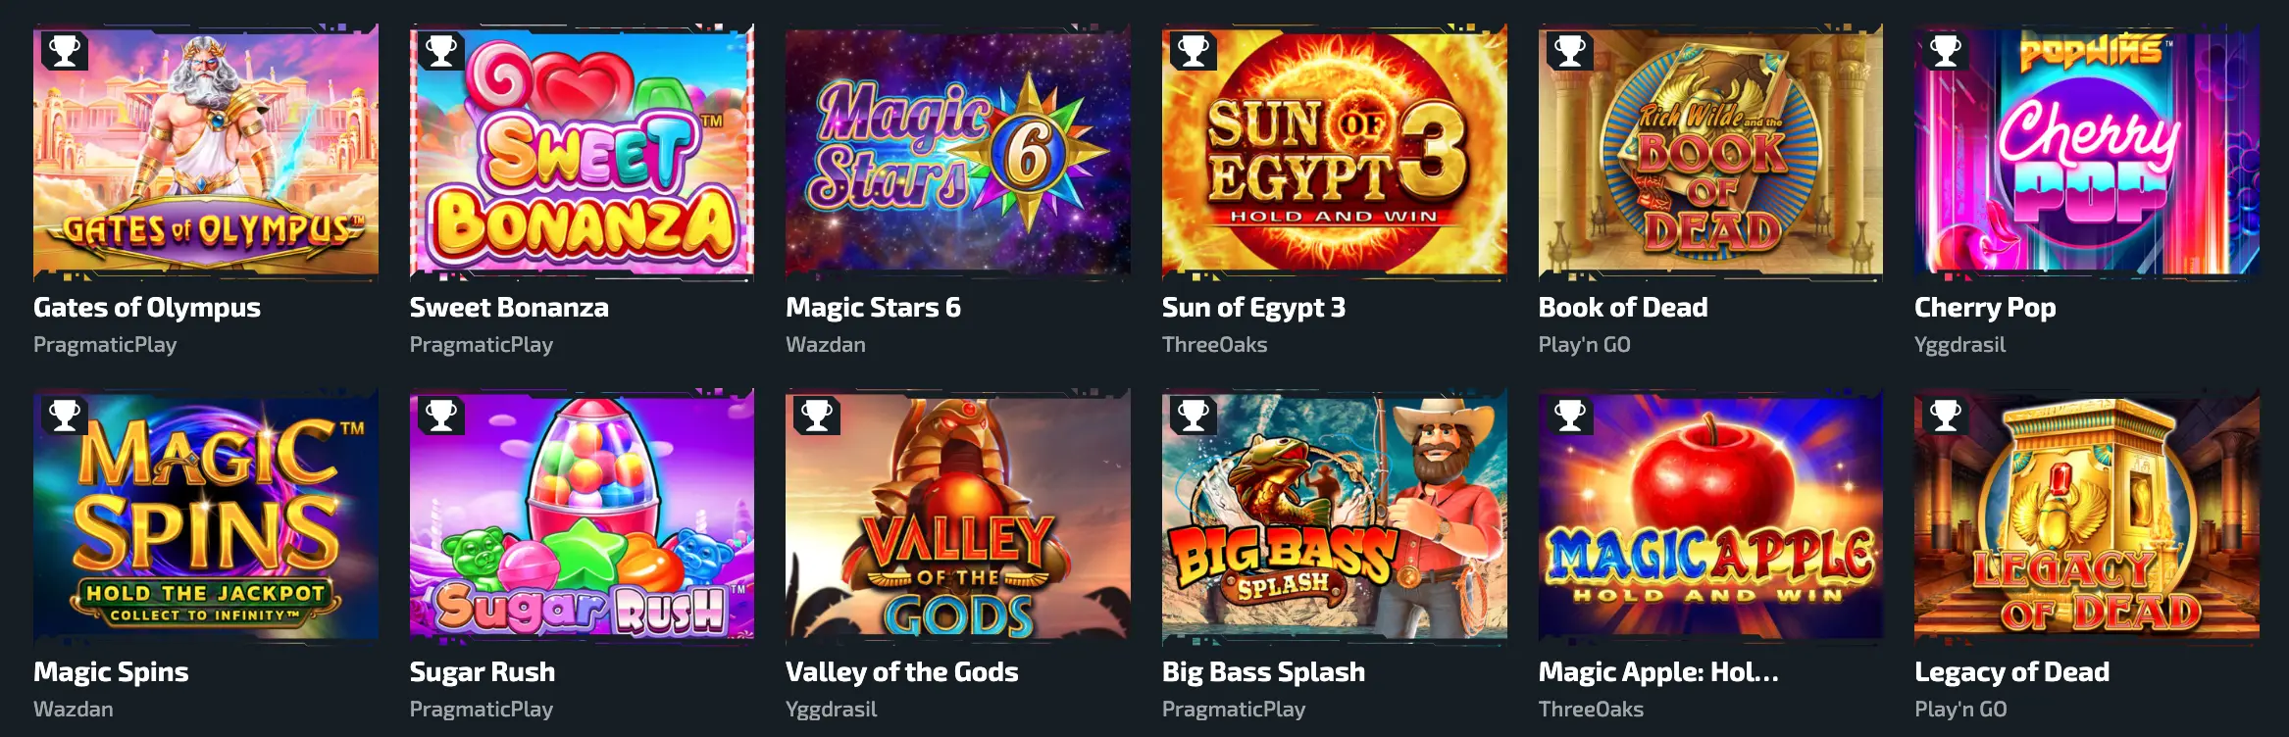2289x737 pixels.
Task: Click the trophy badge on Sugar Rush
Action: pyautogui.click(x=441, y=415)
